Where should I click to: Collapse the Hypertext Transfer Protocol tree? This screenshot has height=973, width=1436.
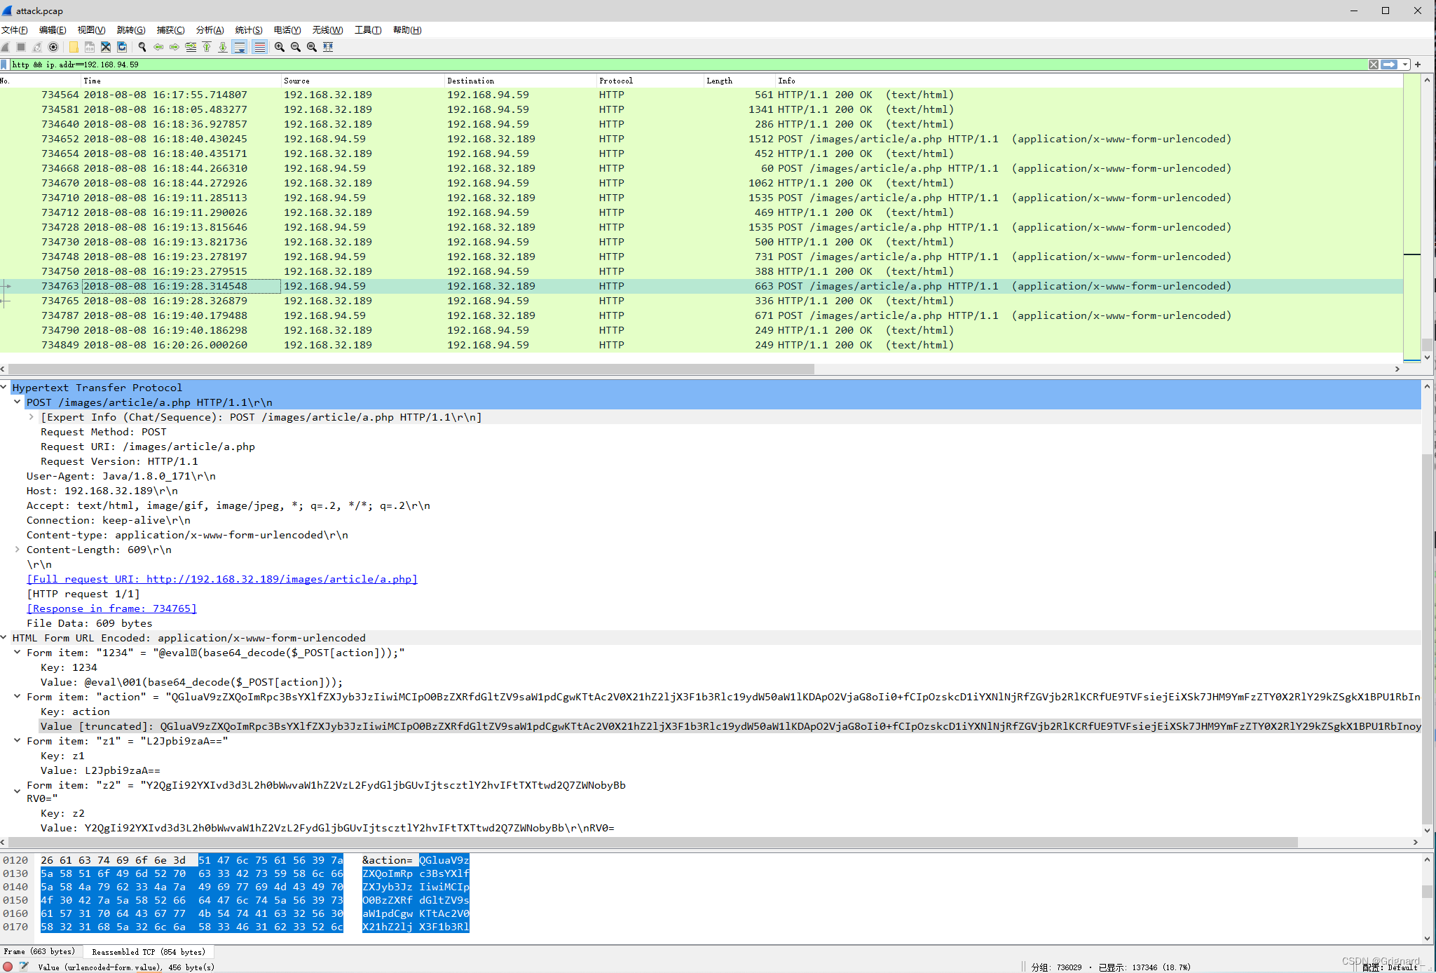tap(4, 387)
